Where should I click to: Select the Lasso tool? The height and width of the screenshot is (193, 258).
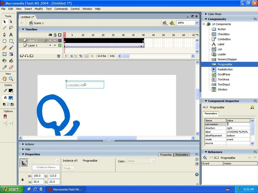tap(11, 28)
